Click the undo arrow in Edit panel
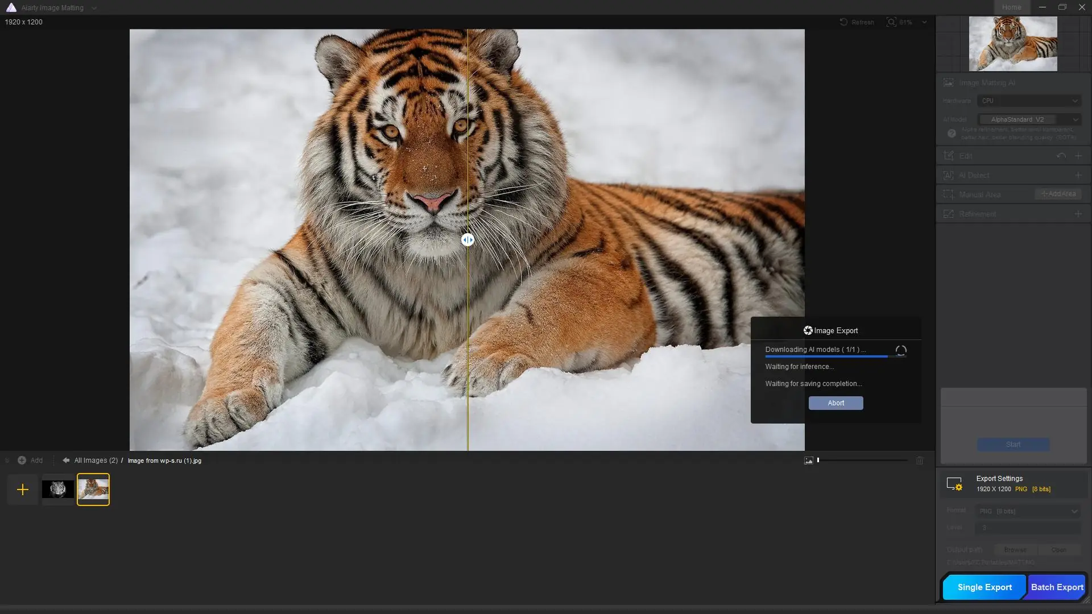1092x614 pixels. (1061, 155)
